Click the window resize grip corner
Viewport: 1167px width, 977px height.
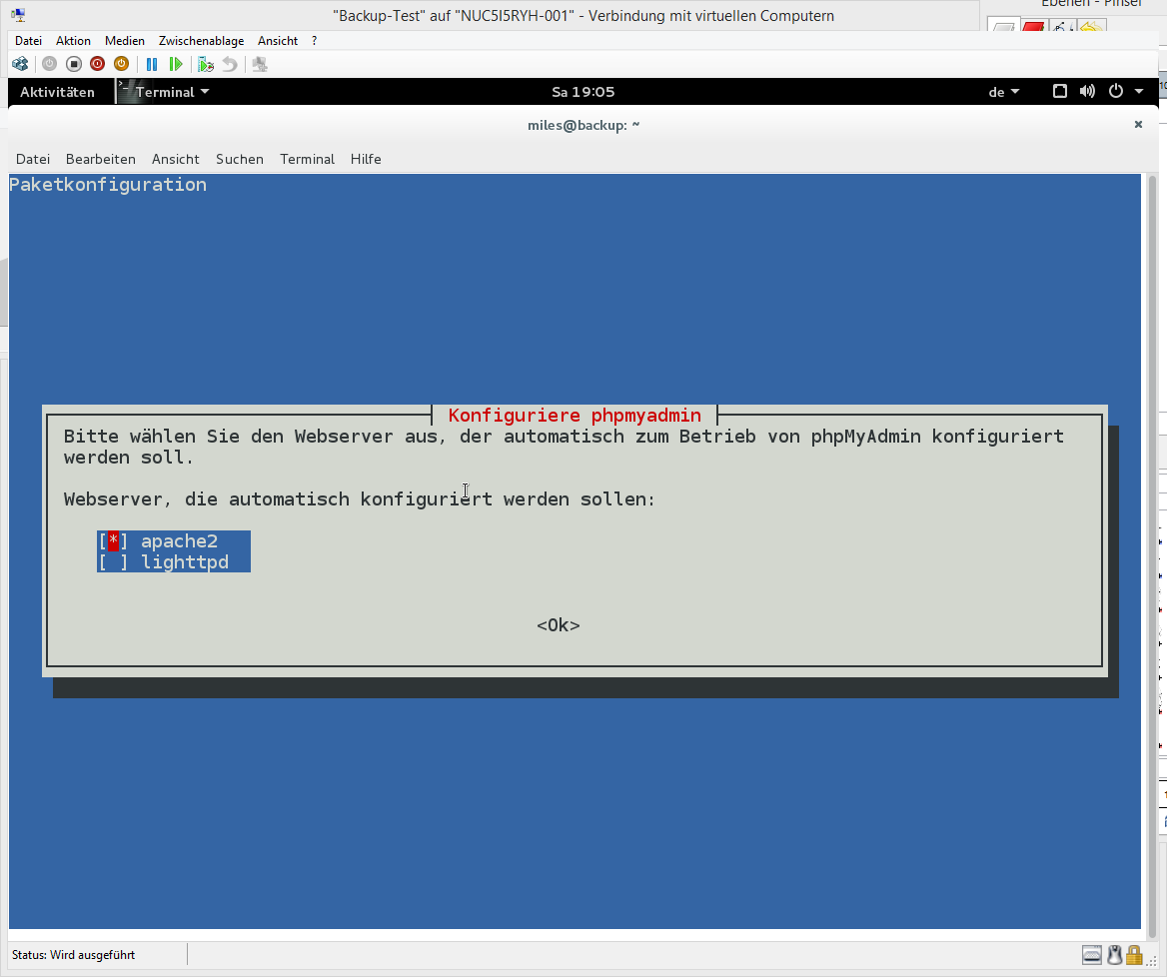1152,960
